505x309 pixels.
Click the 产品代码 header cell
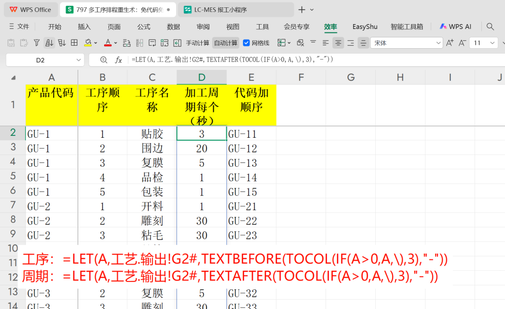(51, 105)
